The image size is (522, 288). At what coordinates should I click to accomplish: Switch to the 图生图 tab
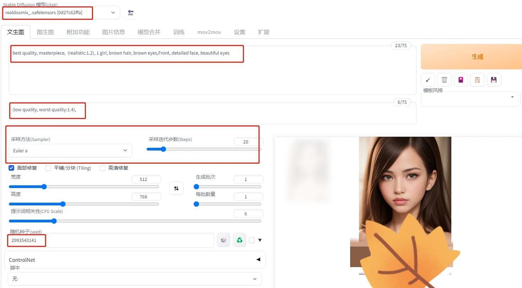pos(45,32)
